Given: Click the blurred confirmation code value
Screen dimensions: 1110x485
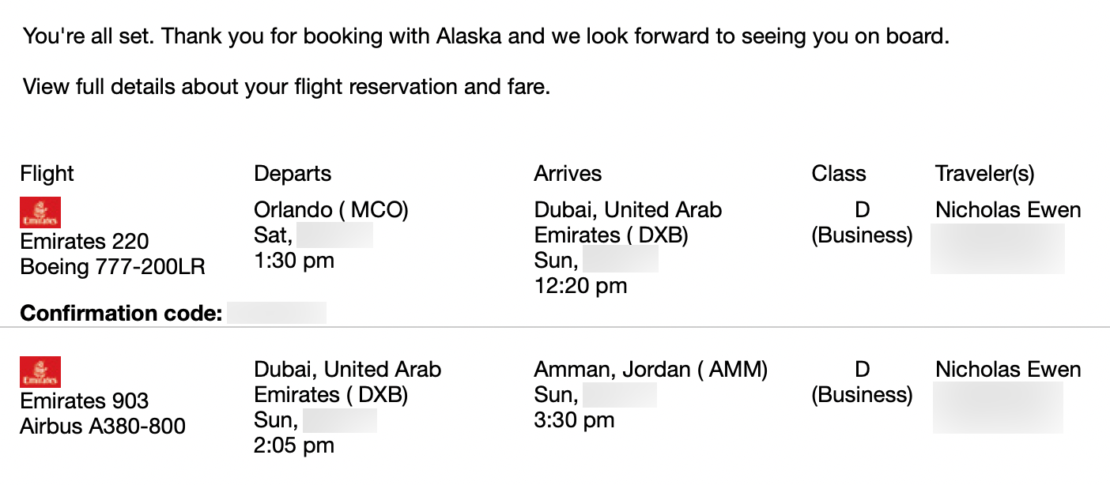Looking at the screenshot, I should point(277,313).
